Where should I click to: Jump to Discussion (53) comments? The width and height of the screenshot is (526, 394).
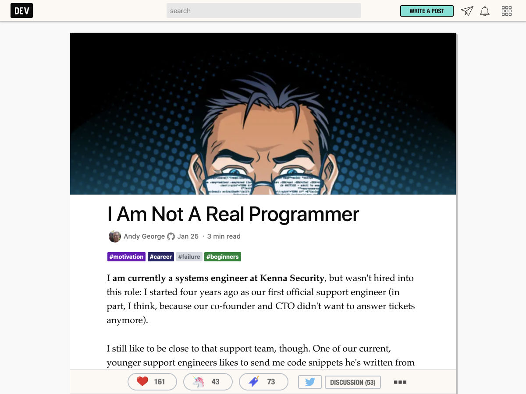pyautogui.click(x=353, y=382)
